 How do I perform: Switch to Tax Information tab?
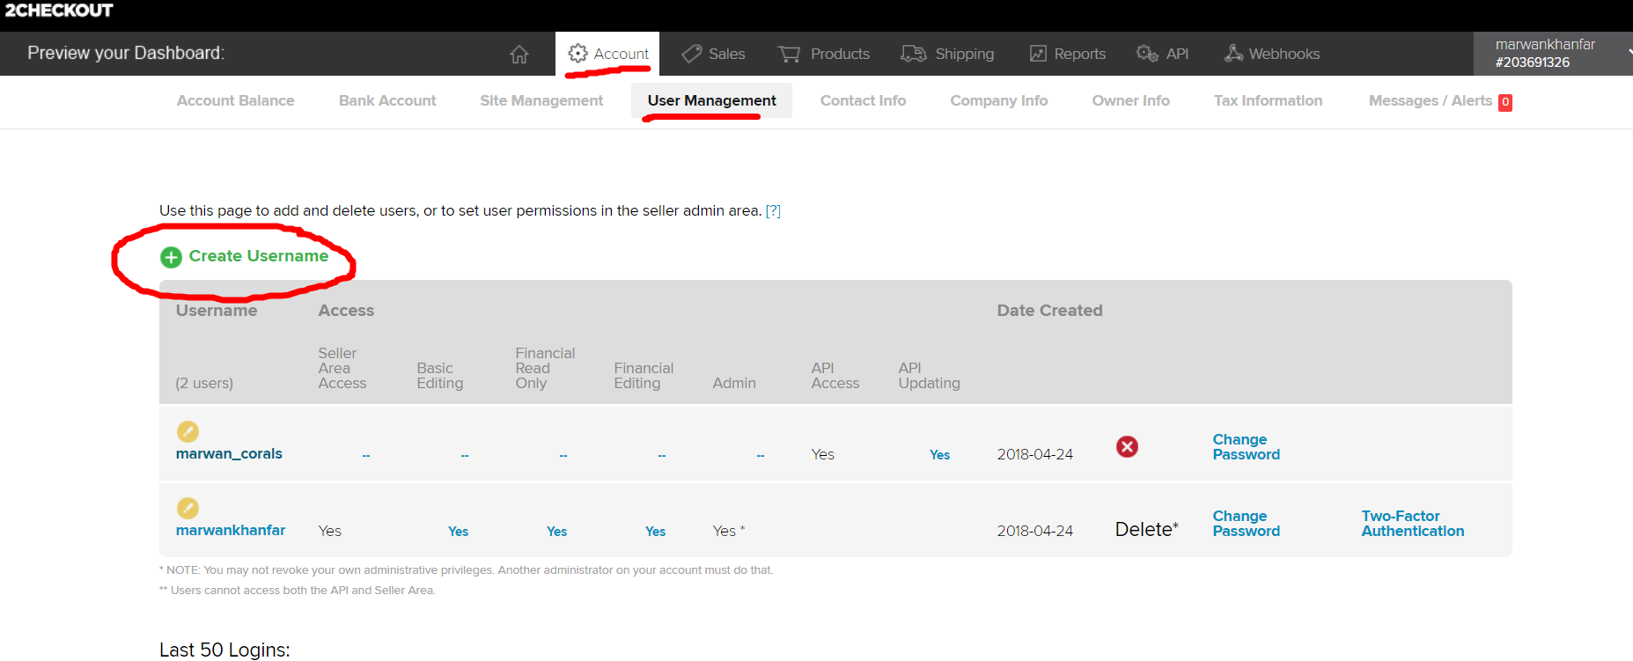(x=1268, y=100)
